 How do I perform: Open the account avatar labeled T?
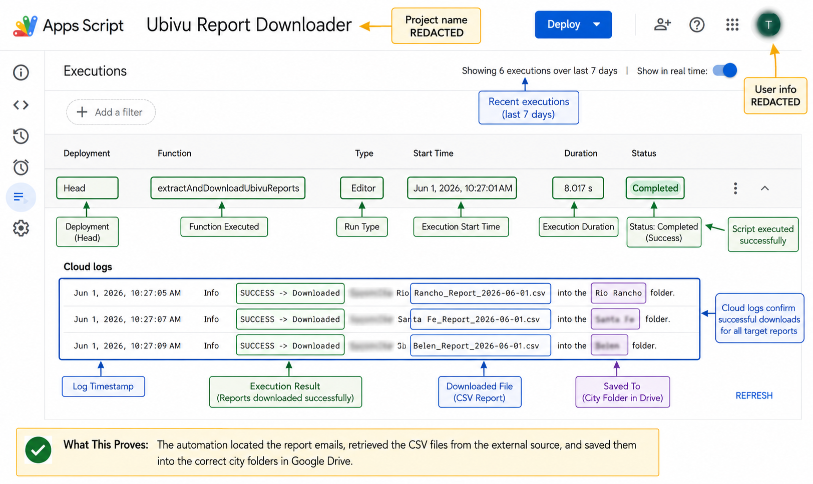coord(768,24)
